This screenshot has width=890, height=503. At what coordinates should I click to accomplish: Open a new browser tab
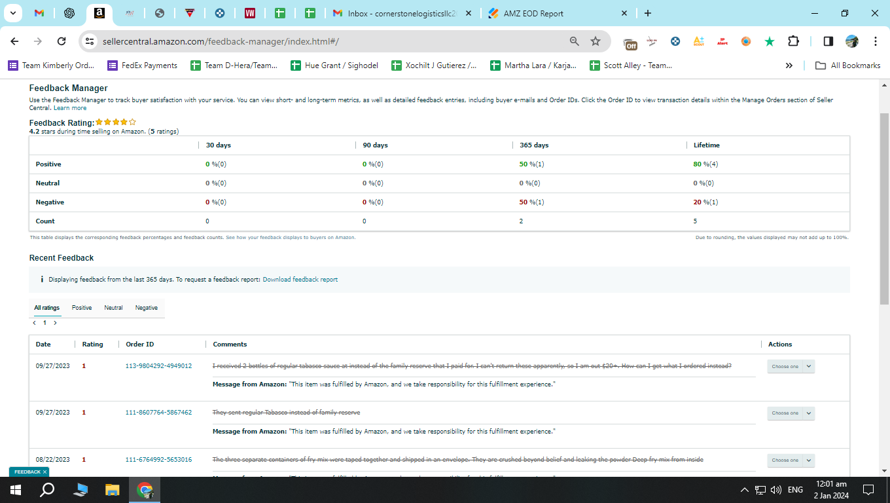coord(648,13)
